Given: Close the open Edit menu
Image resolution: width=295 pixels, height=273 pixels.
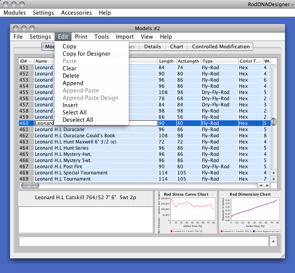Looking at the screenshot, I should pyautogui.click(x=63, y=36).
